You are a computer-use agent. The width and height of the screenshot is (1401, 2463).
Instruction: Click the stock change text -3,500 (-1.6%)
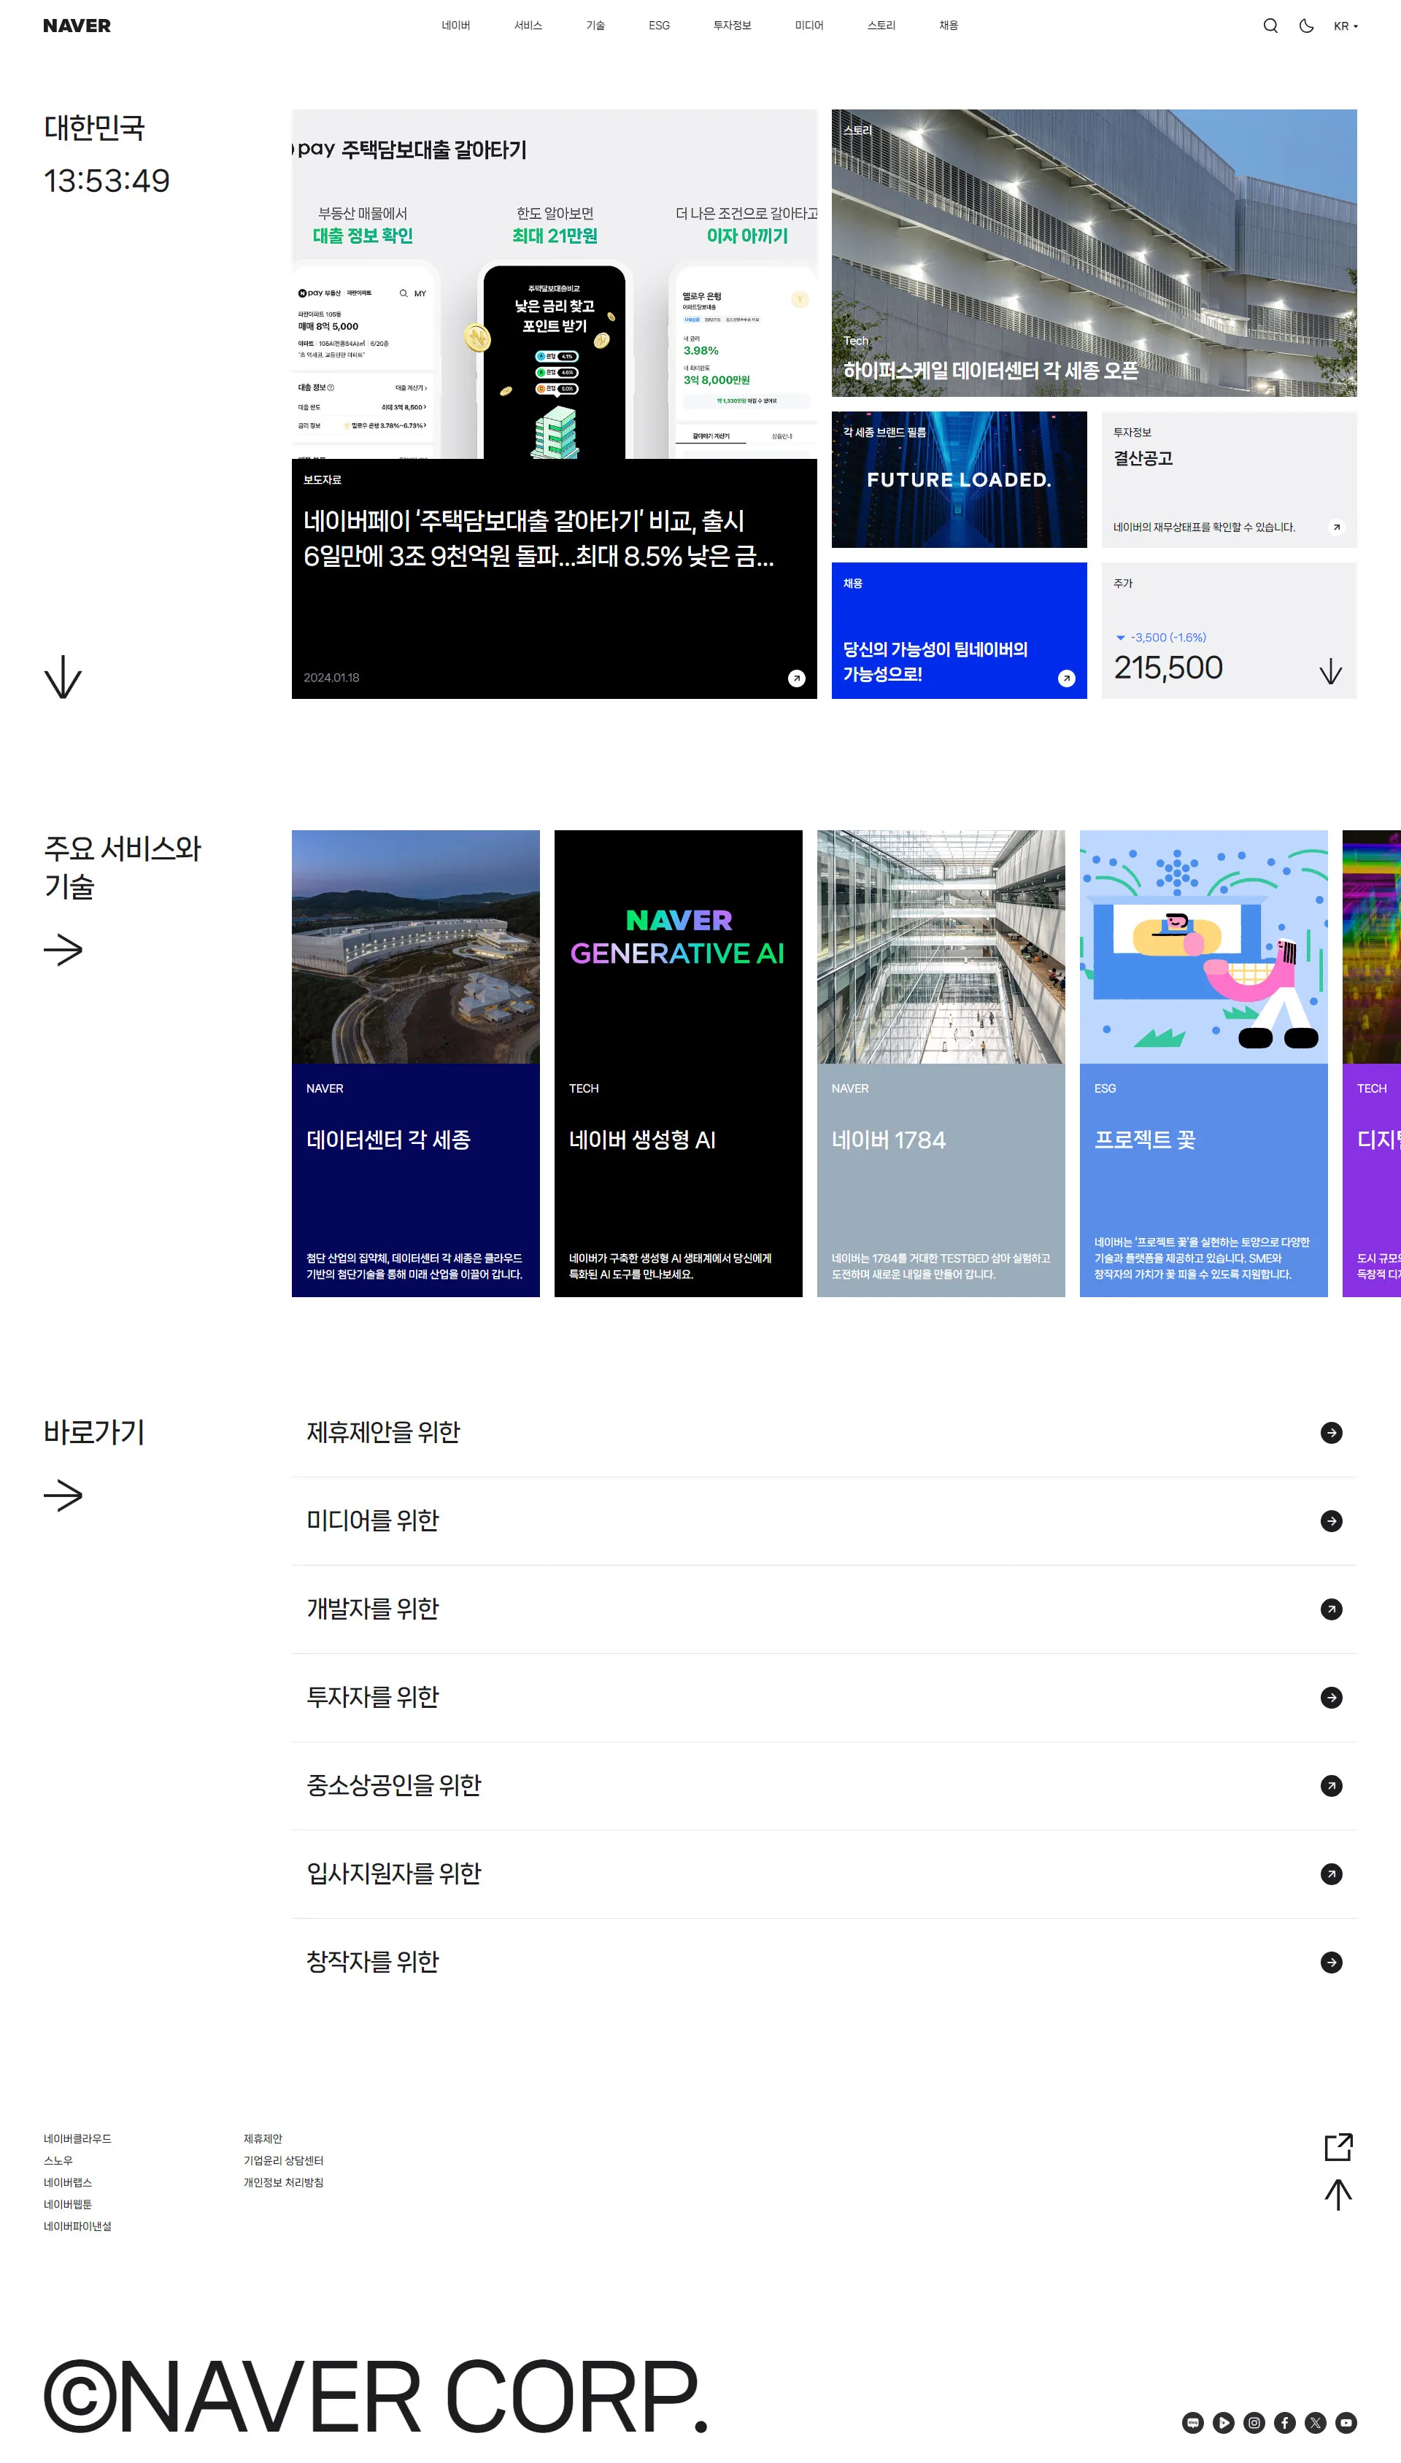pyautogui.click(x=1168, y=638)
